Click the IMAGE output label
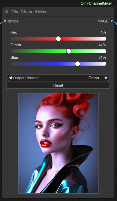 pyautogui.click(x=103, y=21)
